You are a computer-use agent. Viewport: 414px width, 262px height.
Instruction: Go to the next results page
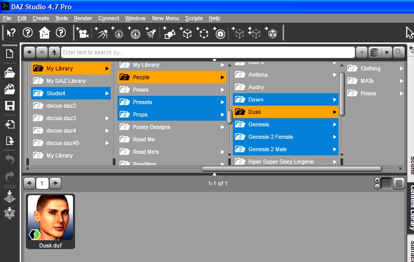coord(55,183)
